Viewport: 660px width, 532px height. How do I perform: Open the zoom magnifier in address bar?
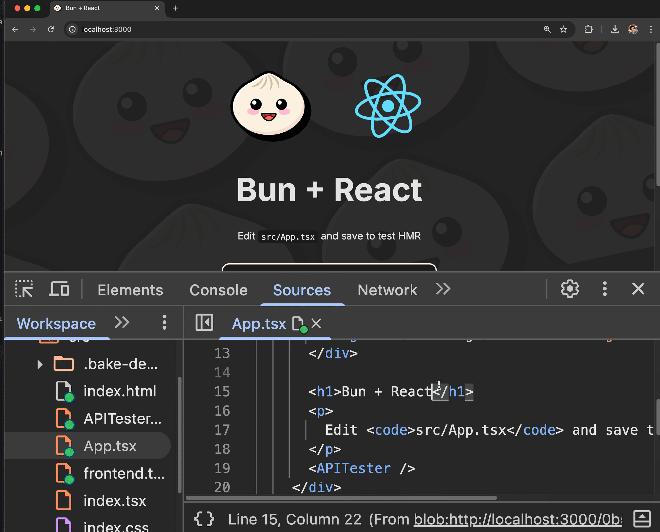[547, 29]
